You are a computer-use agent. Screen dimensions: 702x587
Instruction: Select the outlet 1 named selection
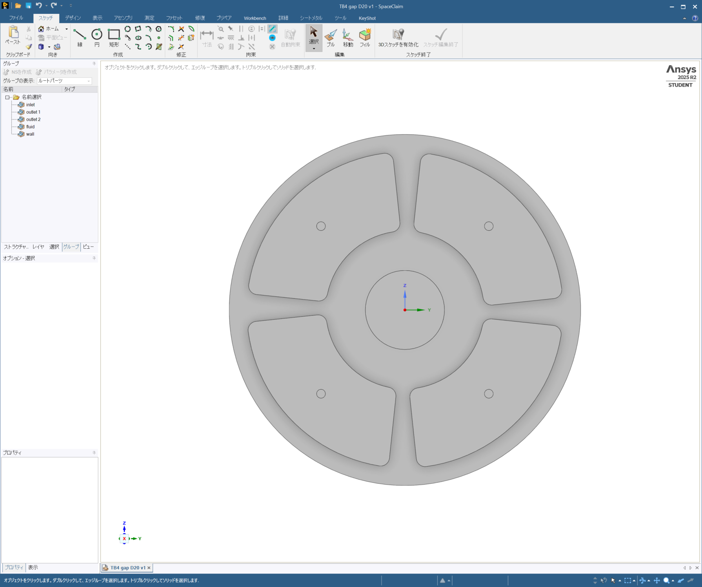click(33, 112)
